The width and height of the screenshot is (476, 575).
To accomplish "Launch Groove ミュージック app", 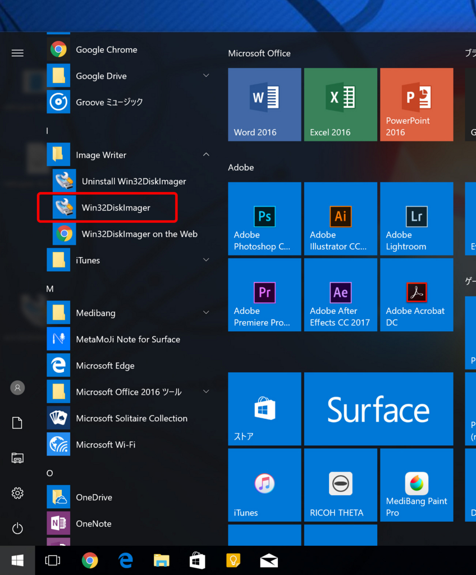I will click(129, 102).
